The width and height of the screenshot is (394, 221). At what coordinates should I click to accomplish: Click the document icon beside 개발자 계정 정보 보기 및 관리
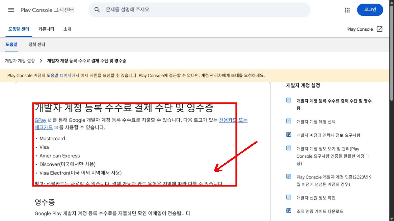tap(289, 148)
